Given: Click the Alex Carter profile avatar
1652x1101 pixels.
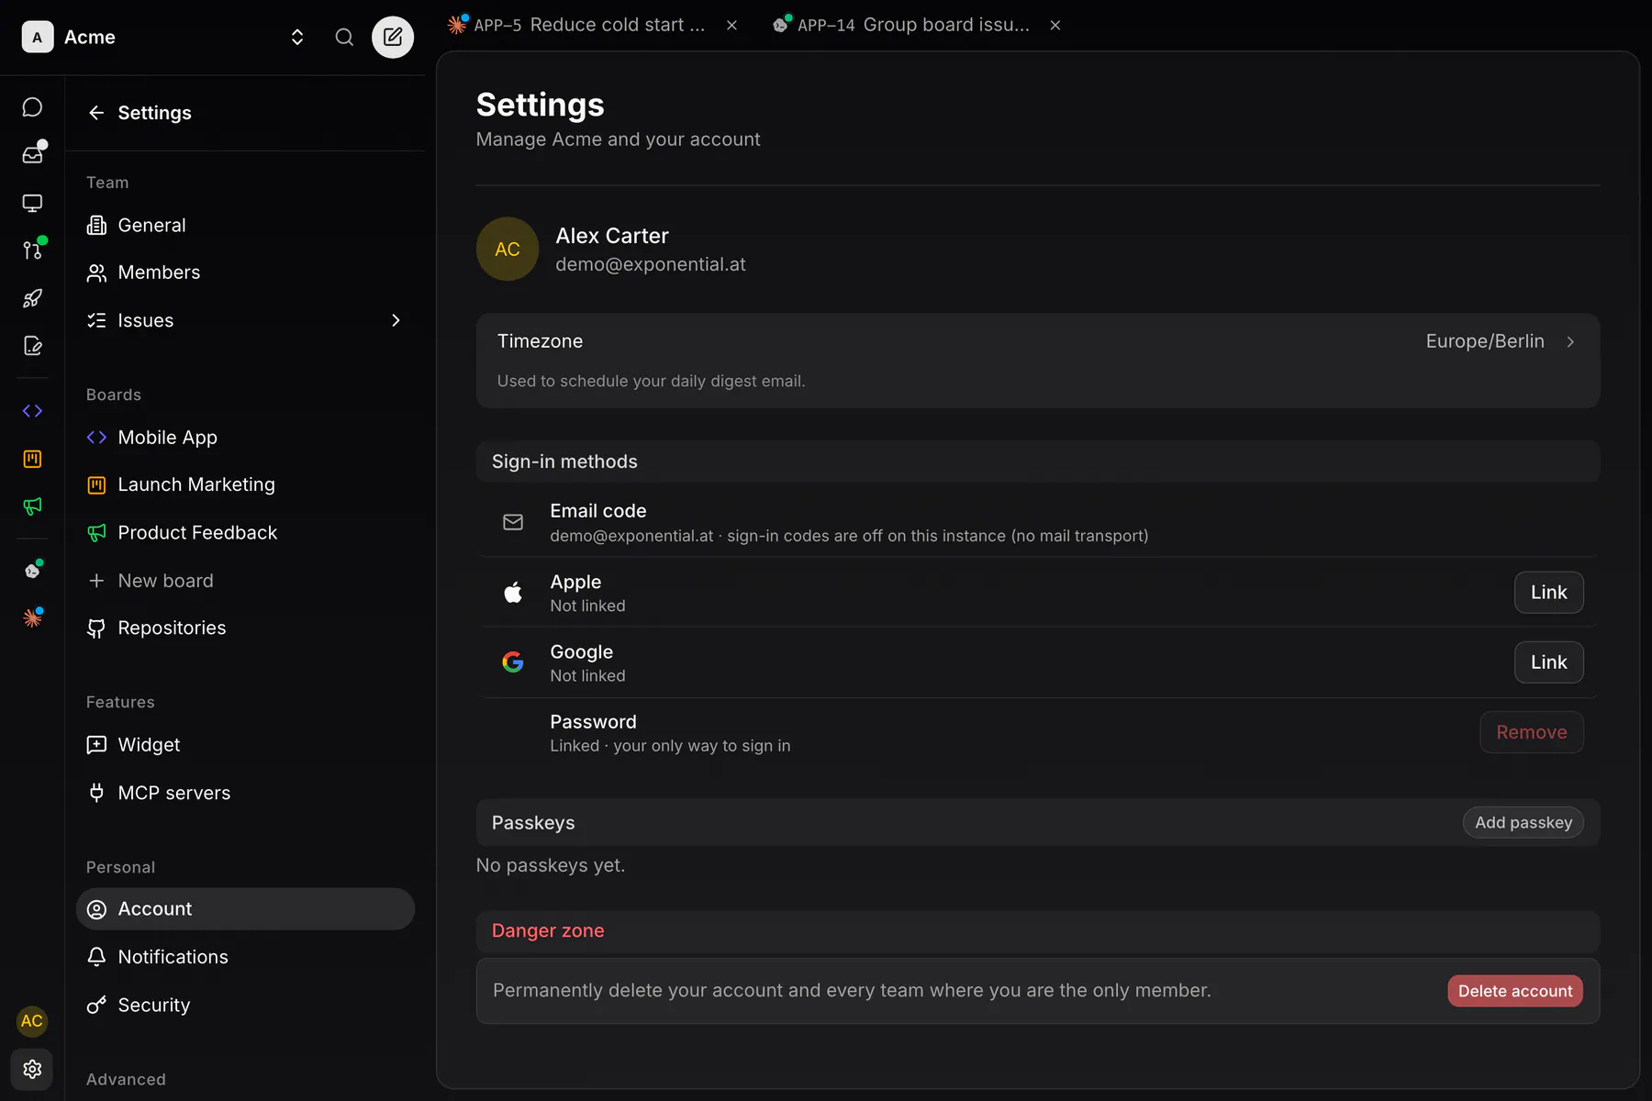Looking at the screenshot, I should pos(508,249).
